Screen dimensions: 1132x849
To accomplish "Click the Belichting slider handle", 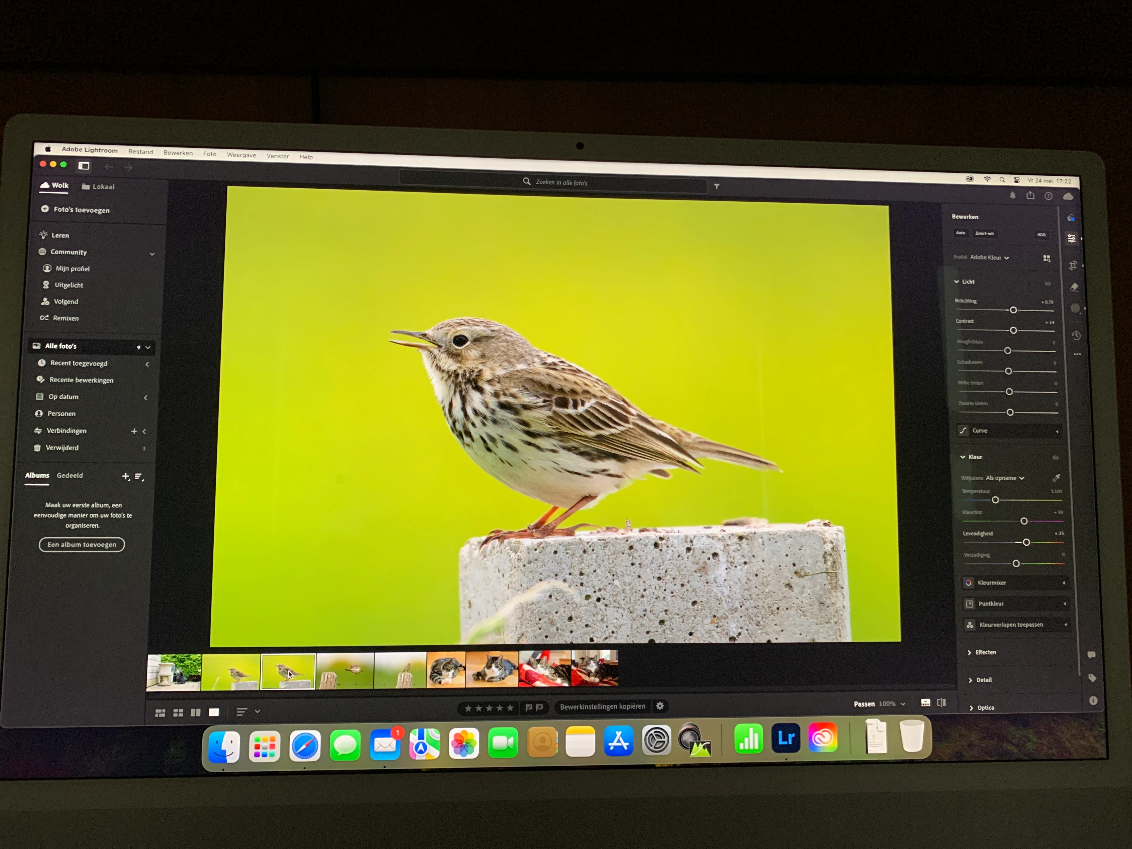I will tap(1013, 310).
